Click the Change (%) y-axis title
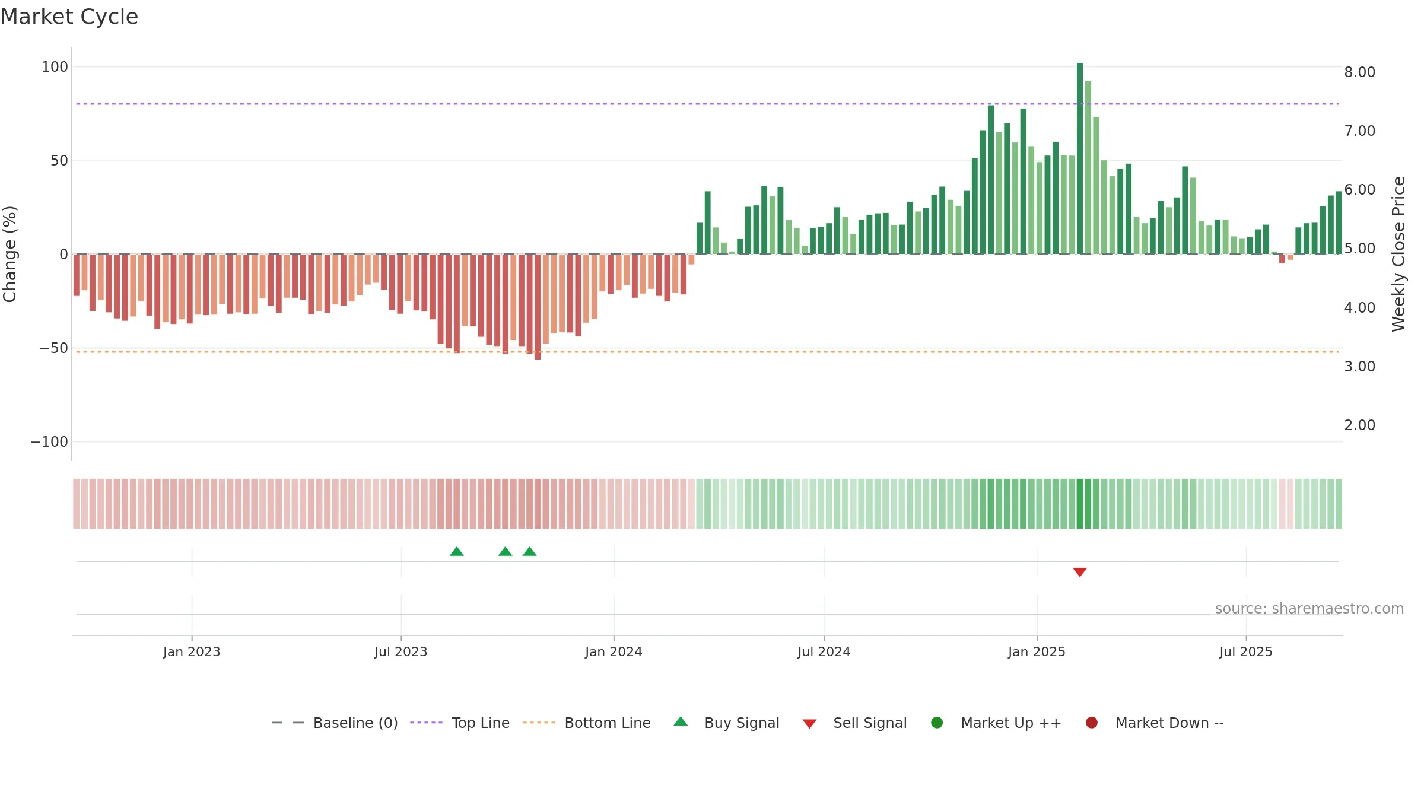 coord(10,254)
